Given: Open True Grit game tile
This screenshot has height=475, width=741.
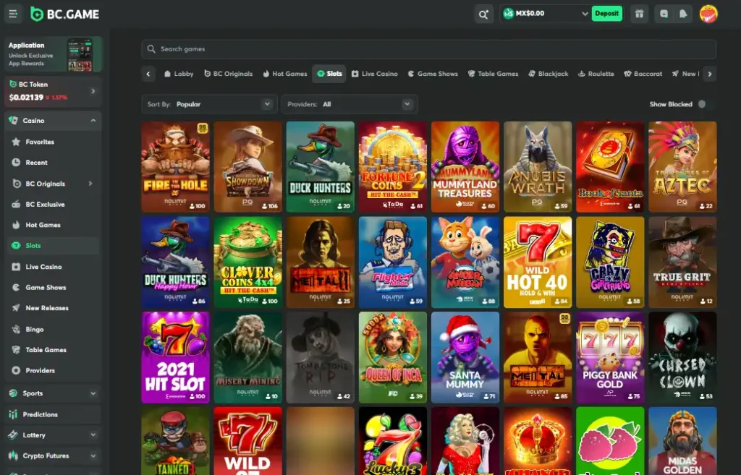Looking at the screenshot, I should pyautogui.click(x=682, y=262).
